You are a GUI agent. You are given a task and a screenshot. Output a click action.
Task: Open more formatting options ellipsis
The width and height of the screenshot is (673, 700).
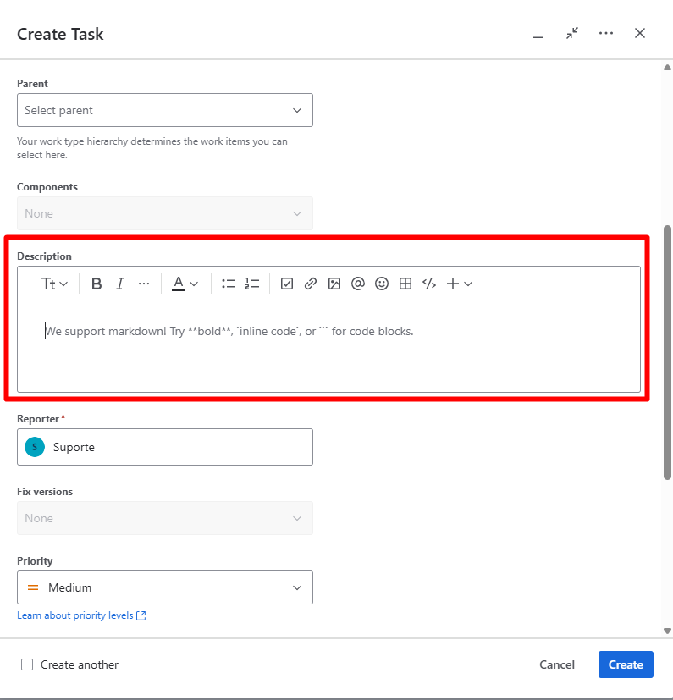tap(144, 284)
